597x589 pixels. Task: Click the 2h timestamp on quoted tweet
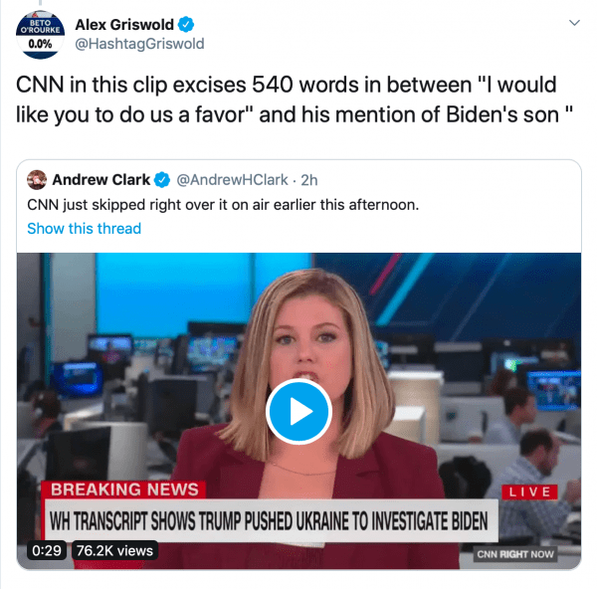(309, 180)
